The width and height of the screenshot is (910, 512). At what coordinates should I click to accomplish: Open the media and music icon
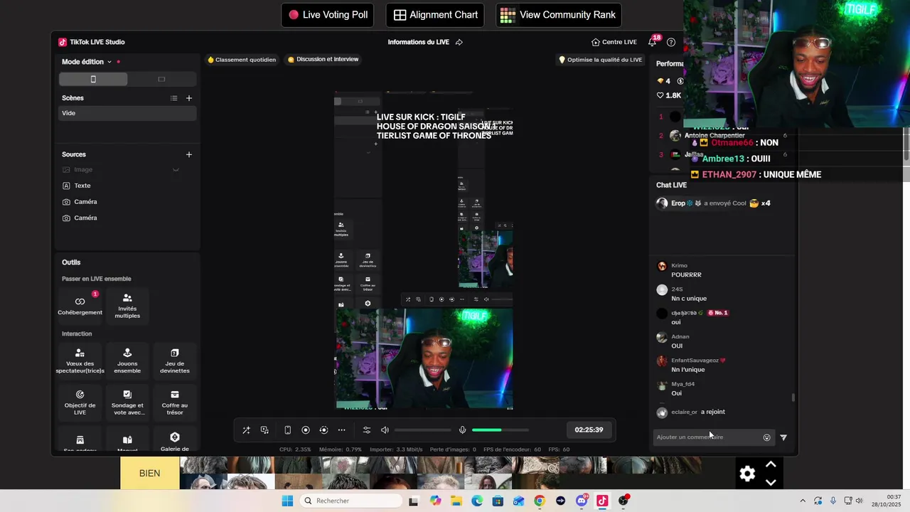pos(264,430)
